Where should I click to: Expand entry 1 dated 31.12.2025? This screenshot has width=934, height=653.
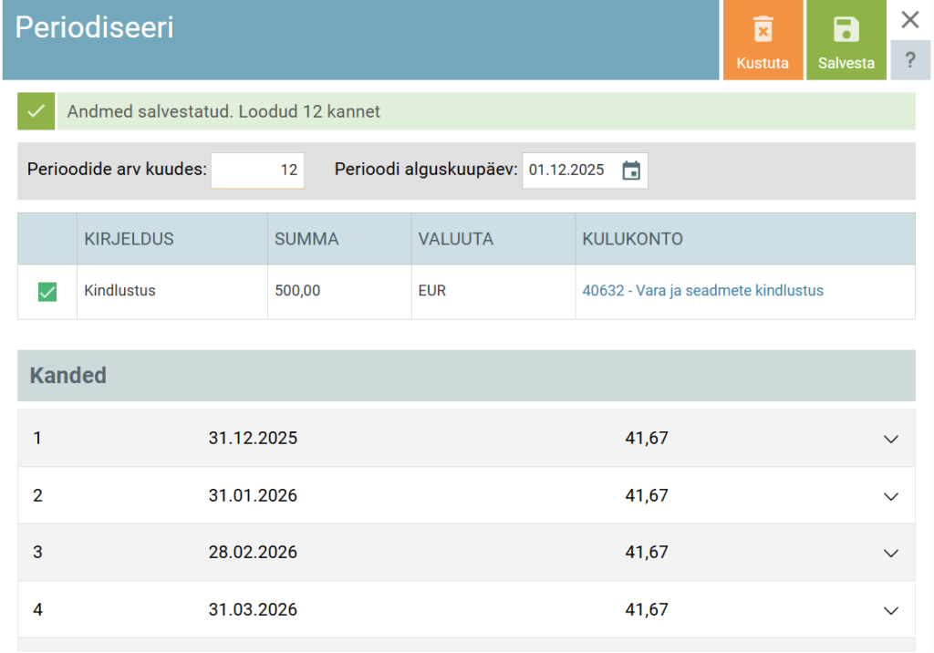[890, 439]
